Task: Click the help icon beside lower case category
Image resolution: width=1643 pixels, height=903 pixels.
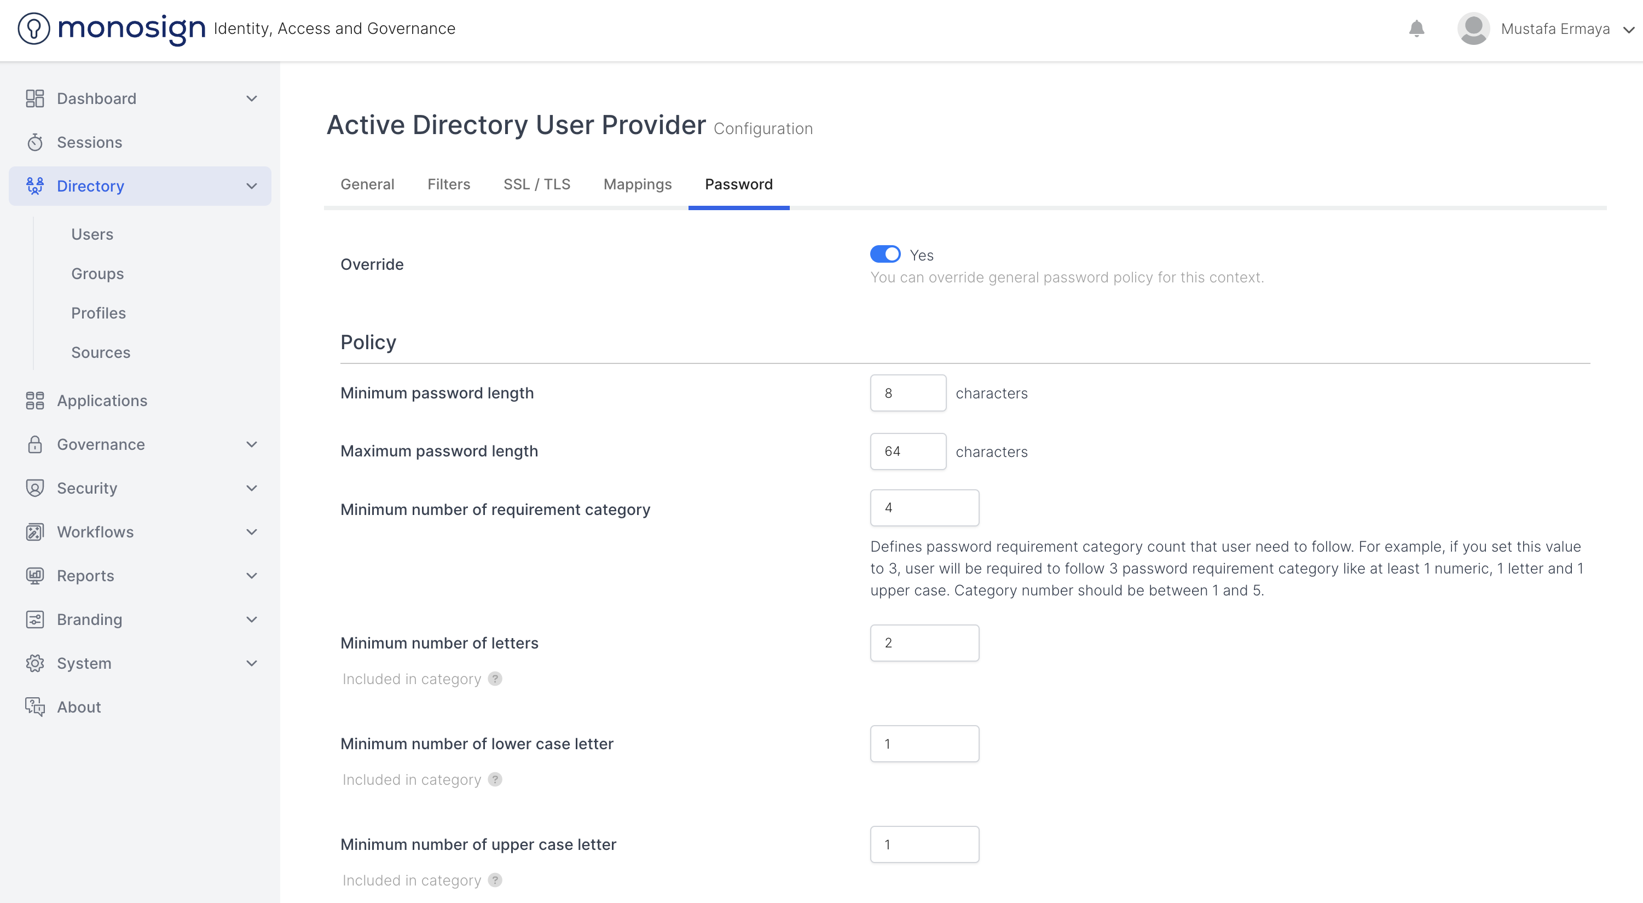Action: (495, 779)
